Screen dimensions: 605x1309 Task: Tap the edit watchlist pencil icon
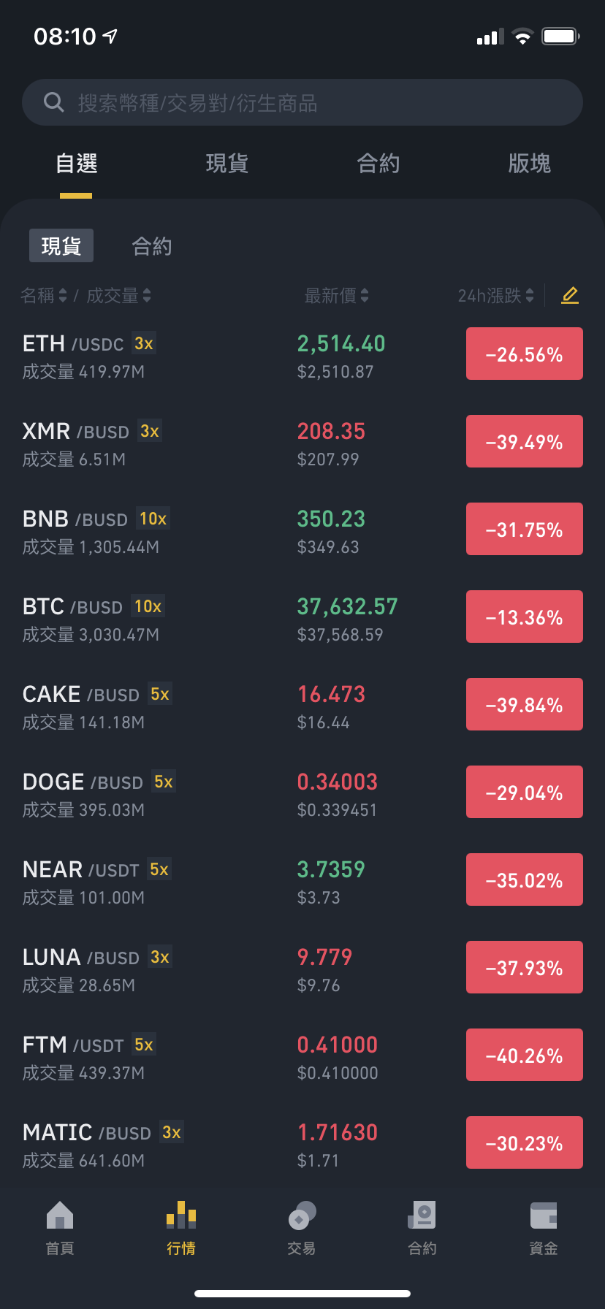[x=570, y=295]
